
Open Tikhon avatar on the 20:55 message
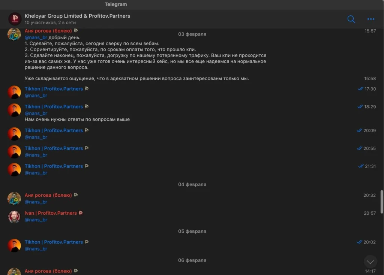click(14, 151)
